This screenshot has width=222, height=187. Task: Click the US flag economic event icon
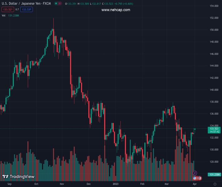pos(195,178)
